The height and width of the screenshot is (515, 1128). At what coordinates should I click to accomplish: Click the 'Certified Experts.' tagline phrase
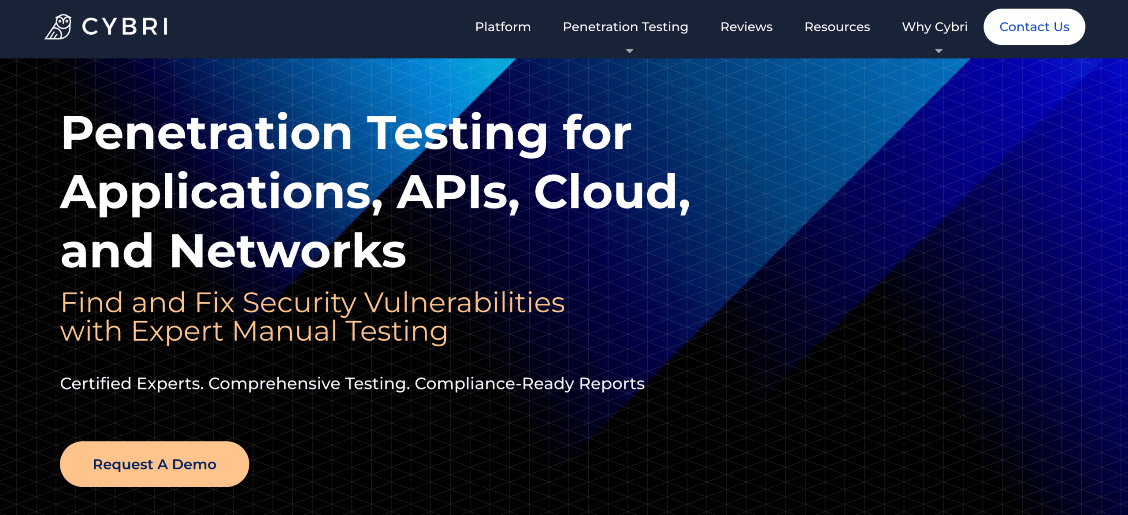[x=132, y=384]
